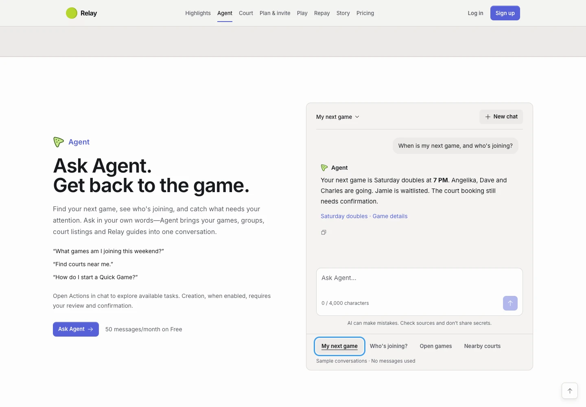The image size is (586, 407).
Task: Select the Nearby courts sample tab
Action: [x=482, y=346]
